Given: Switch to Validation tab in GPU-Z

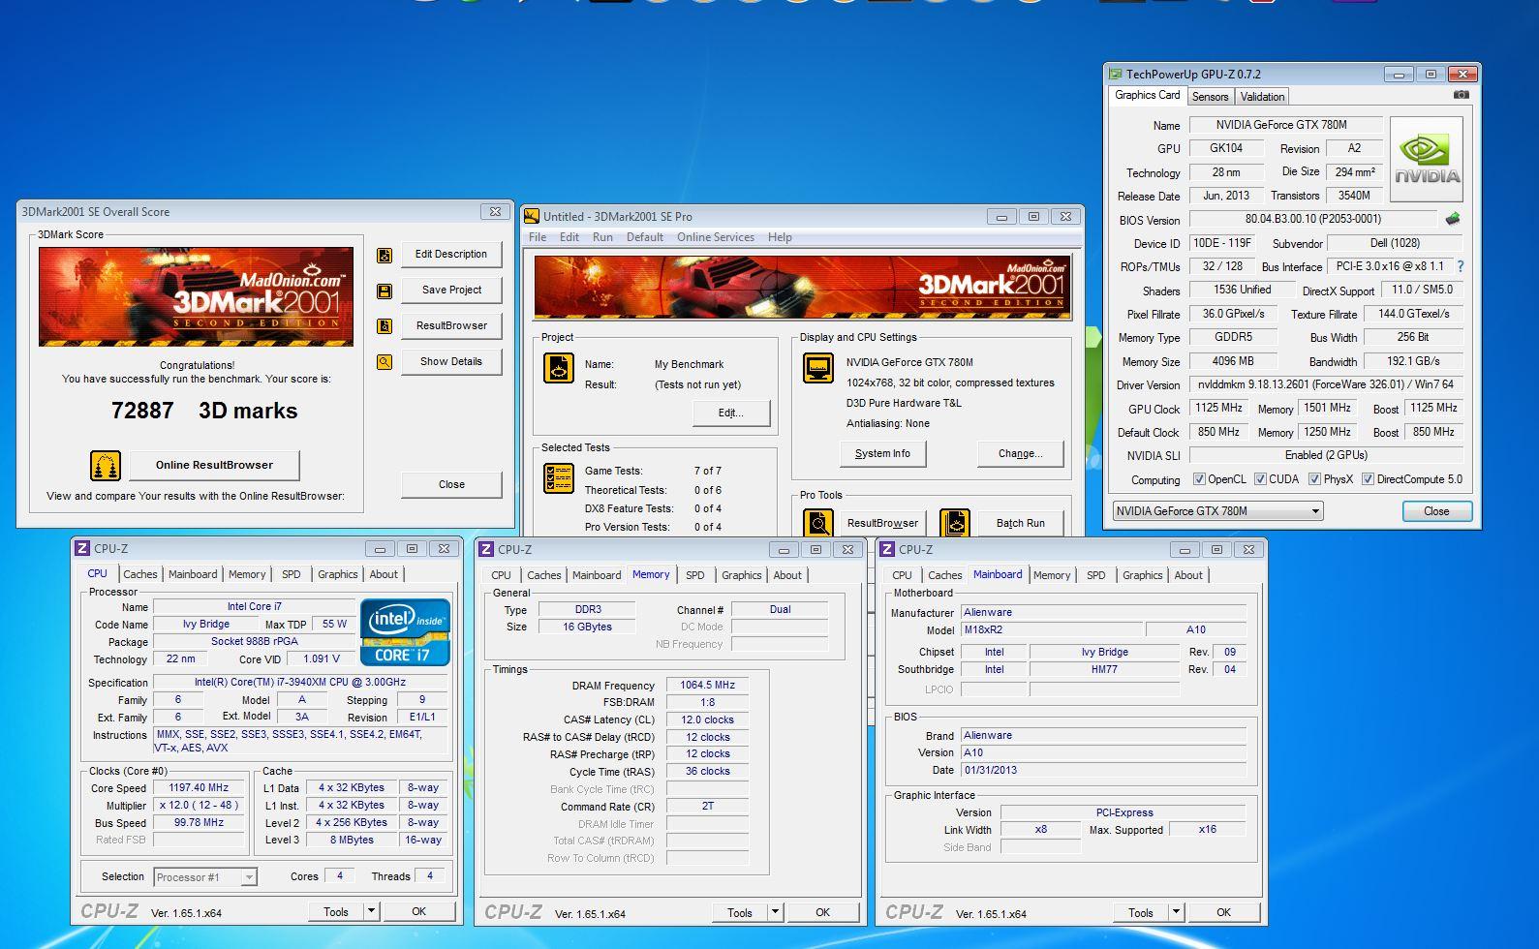Looking at the screenshot, I should [1262, 97].
